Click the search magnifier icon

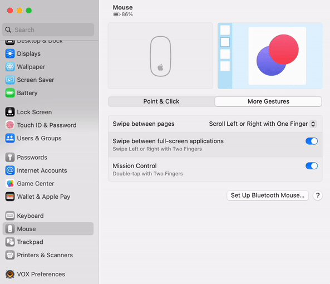[8, 30]
